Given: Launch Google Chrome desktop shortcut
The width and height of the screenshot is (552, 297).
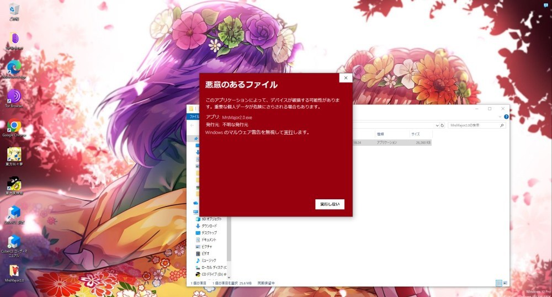Looking at the screenshot, I should pyautogui.click(x=14, y=128).
